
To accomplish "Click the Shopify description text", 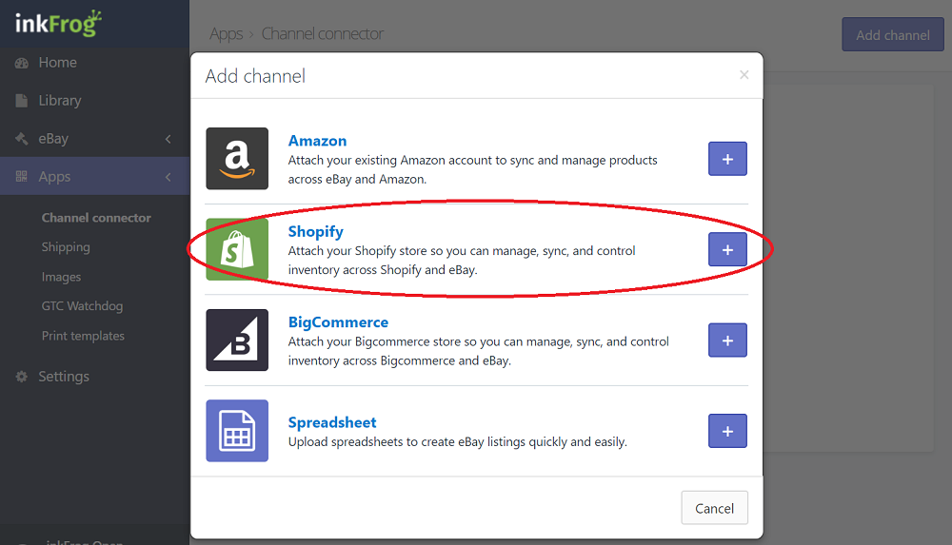I will [462, 260].
